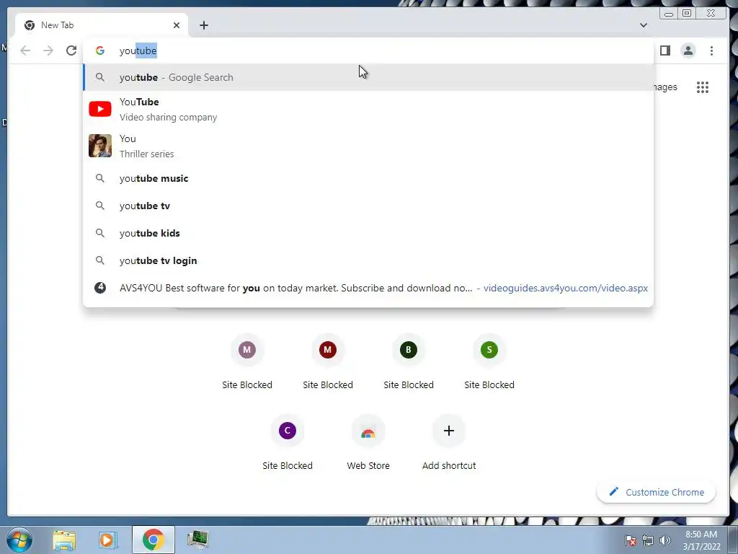Click the AVS4YOU site favicon
Screen dimensions: 738x554
click(99, 287)
